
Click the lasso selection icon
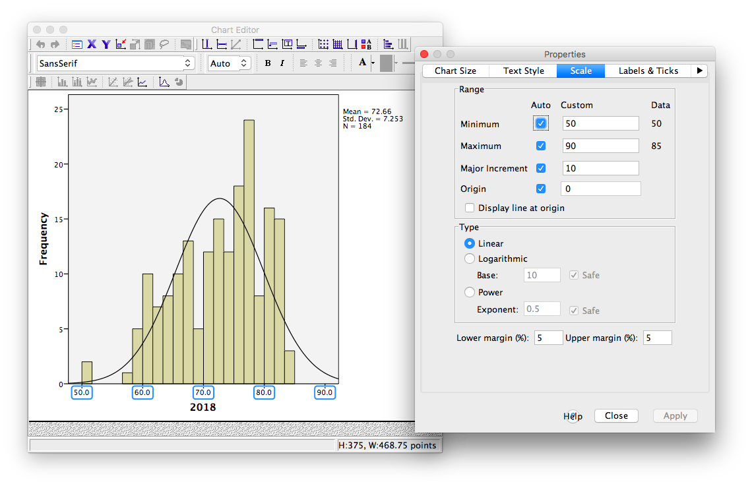pos(164,45)
